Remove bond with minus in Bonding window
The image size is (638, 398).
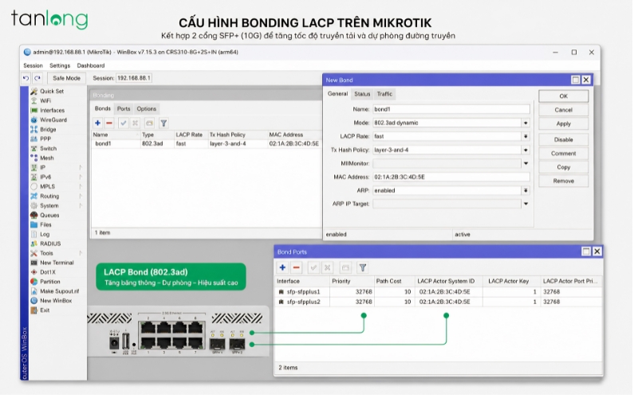110,124
